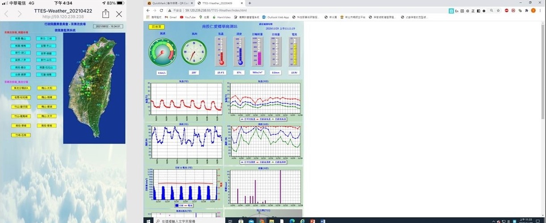Open Mail app from the taskbar
546x223 pixels.
252,221
